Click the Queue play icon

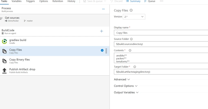[x=145, y=1]
